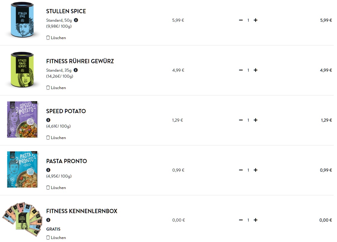
Task: Delete the free Fitness Kennenlernbox
Action: click(56, 237)
